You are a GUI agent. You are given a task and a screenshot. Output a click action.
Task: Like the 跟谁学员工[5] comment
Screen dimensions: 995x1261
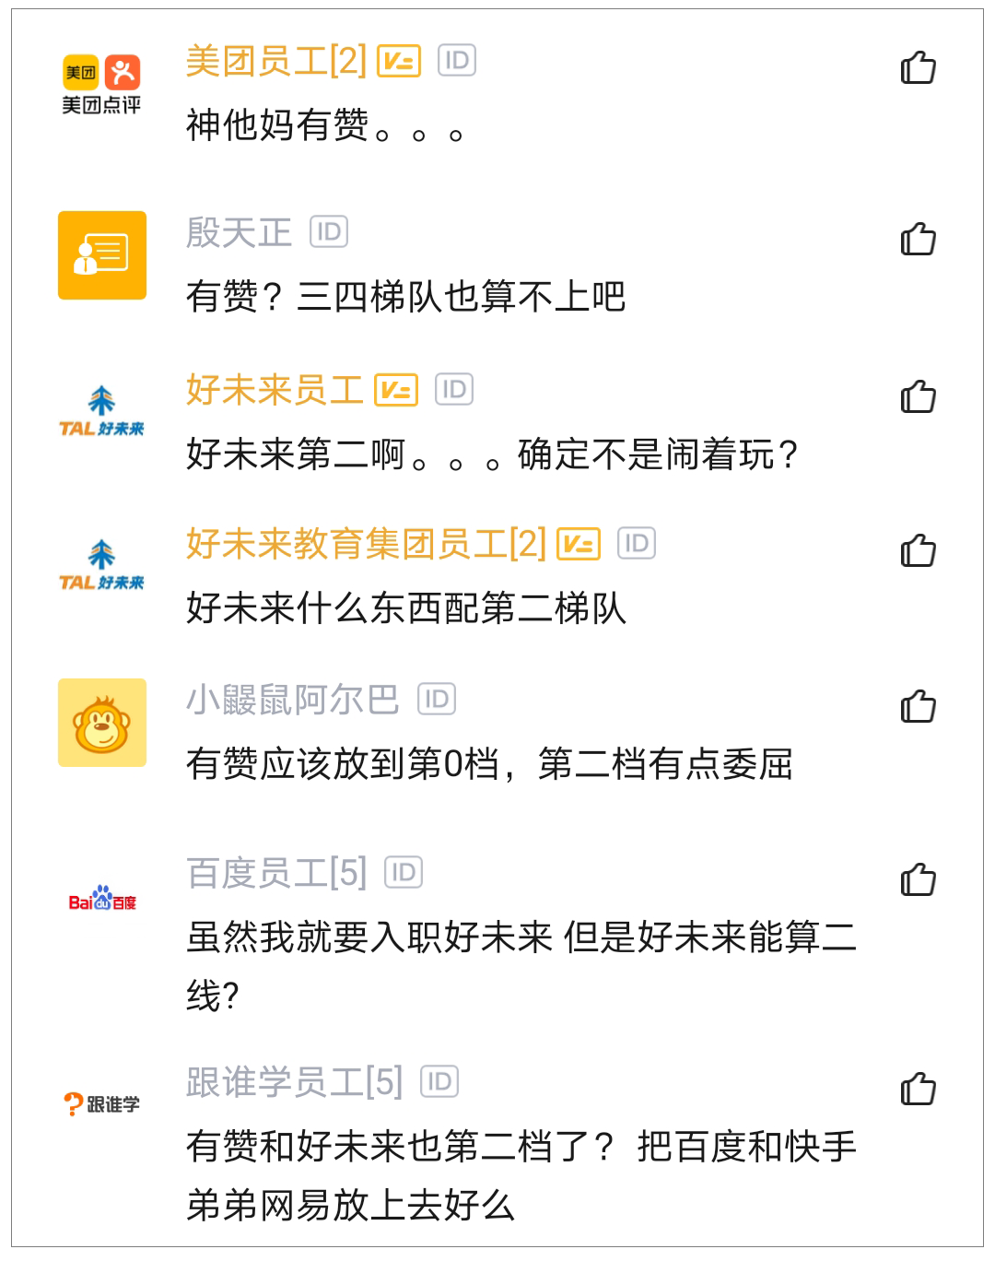(x=918, y=1090)
